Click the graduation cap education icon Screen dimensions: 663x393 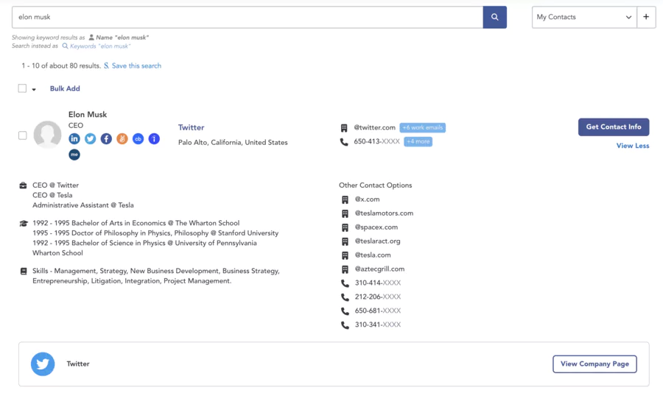pyautogui.click(x=24, y=223)
